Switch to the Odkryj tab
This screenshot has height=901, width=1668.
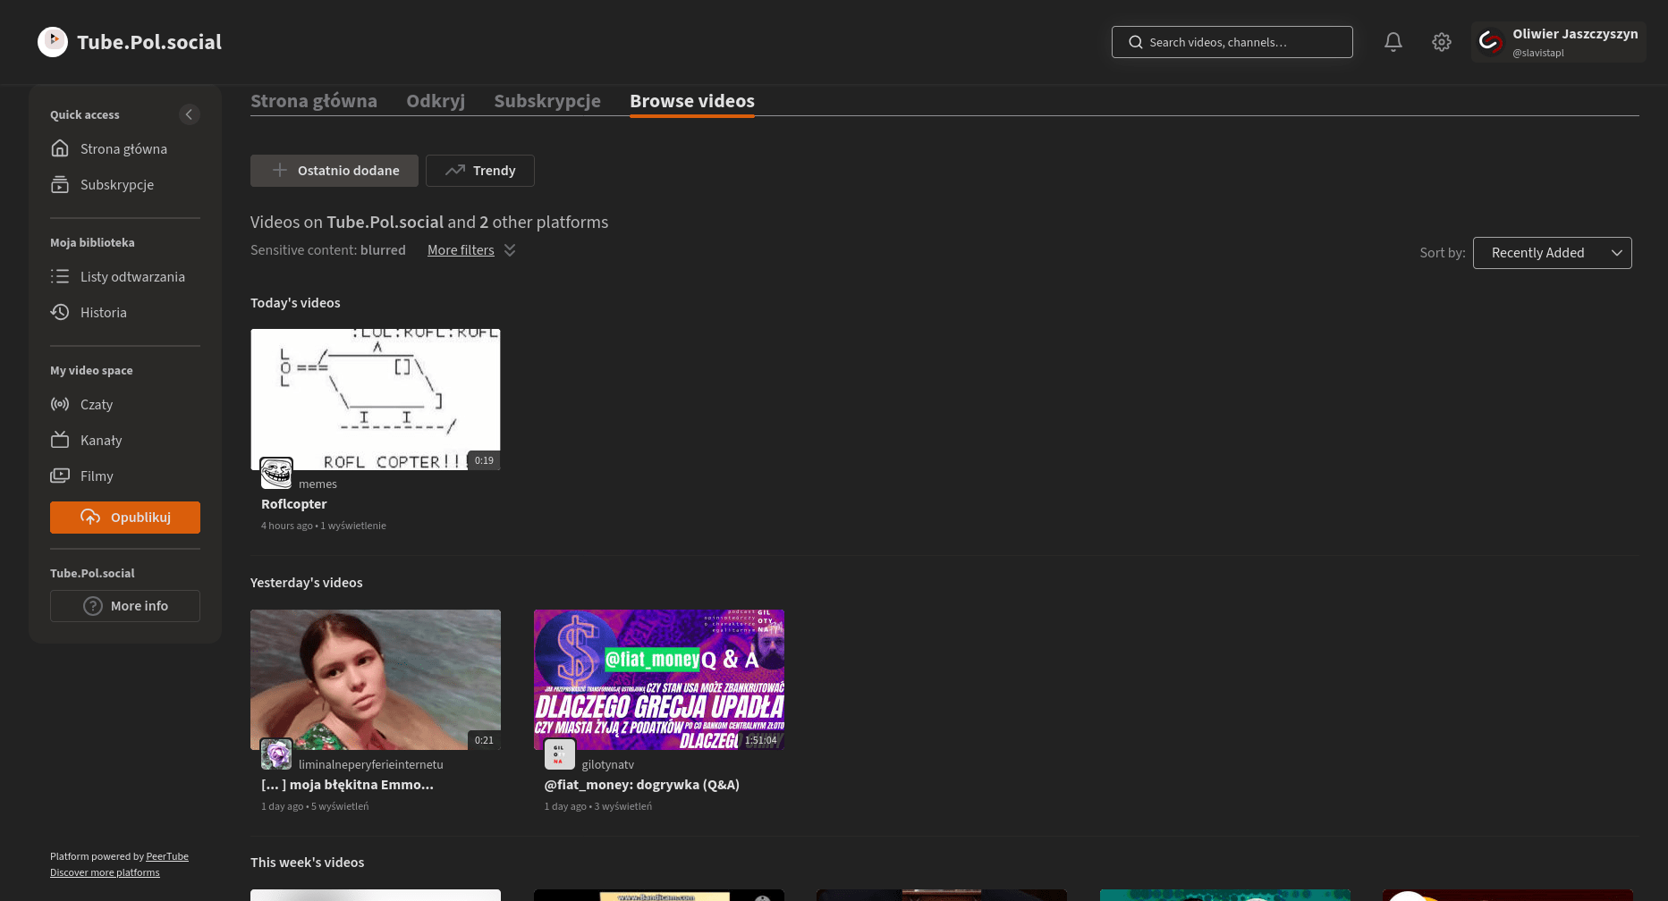coord(436,101)
